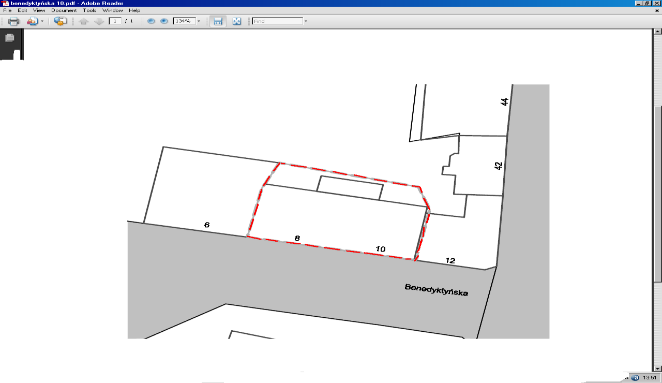Click the collaborate/share people icon

point(32,21)
